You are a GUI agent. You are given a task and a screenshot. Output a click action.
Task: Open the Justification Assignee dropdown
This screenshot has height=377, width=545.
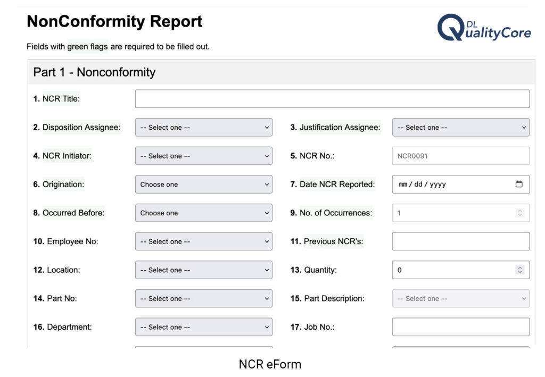(x=461, y=127)
